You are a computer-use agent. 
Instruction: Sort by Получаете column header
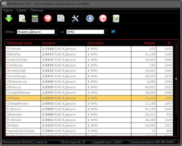(x=95, y=43)
